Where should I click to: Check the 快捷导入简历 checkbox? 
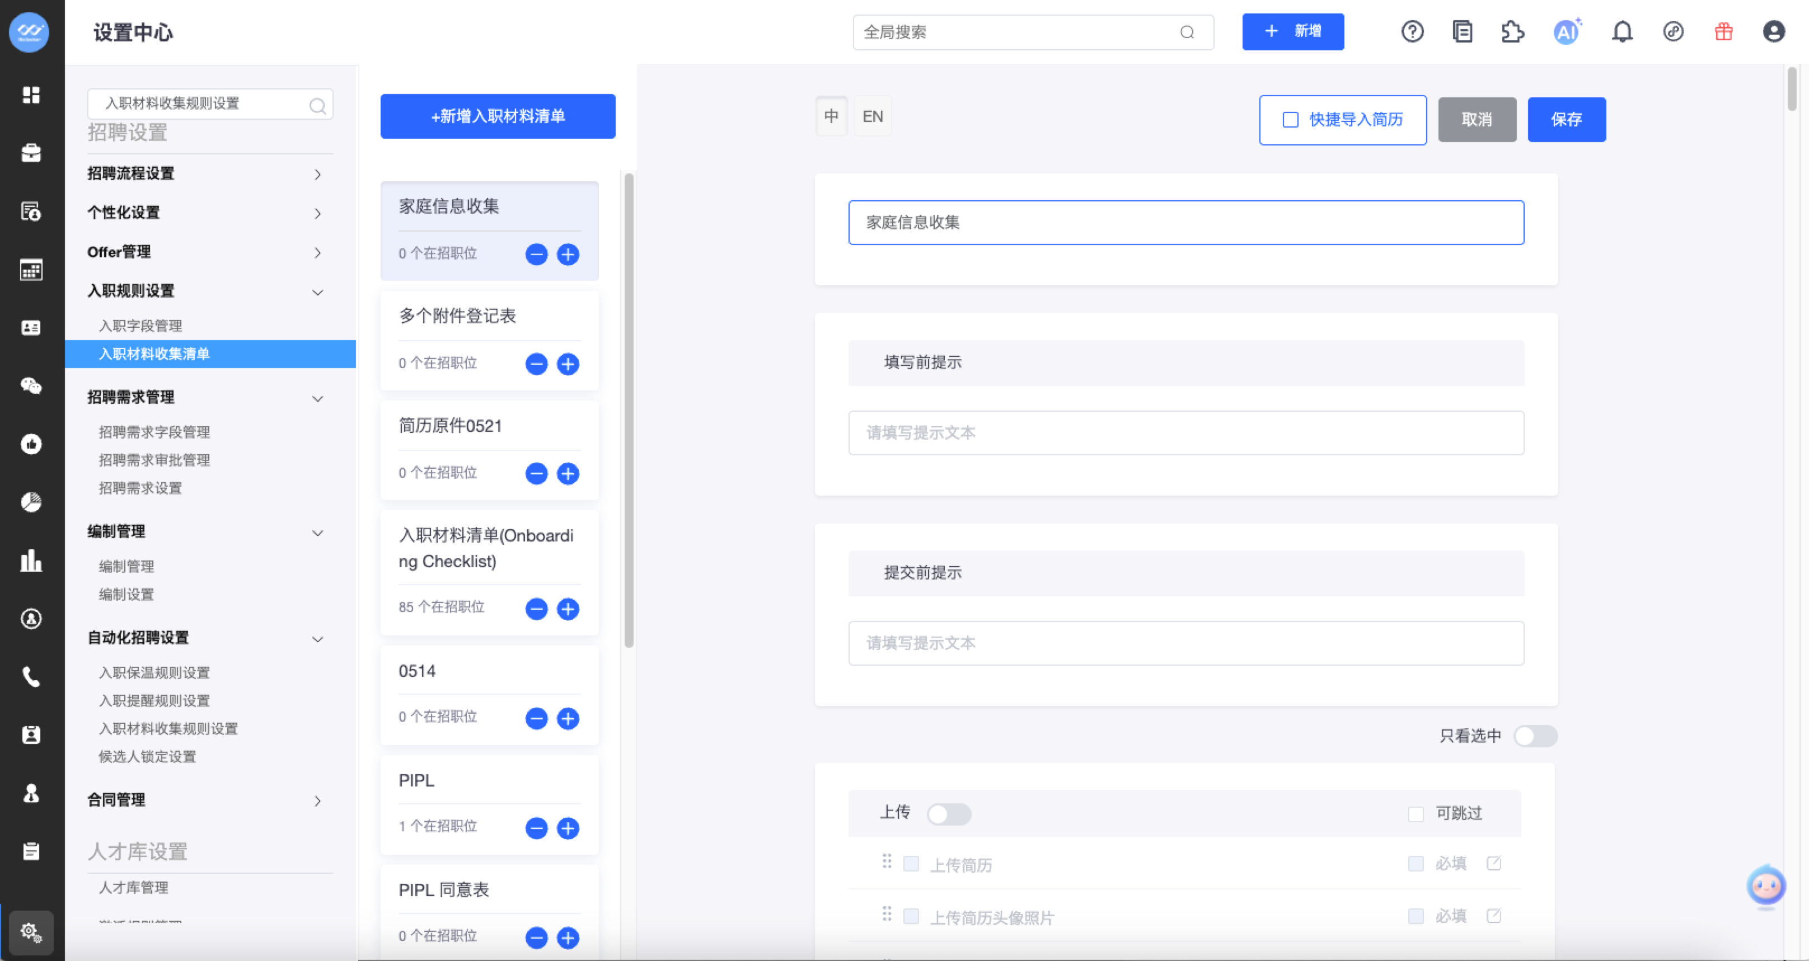1291,120
